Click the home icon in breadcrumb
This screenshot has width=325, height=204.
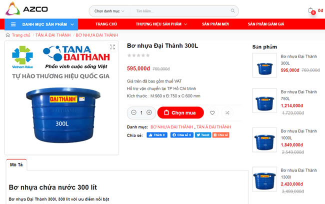click(x=7, y=35)
